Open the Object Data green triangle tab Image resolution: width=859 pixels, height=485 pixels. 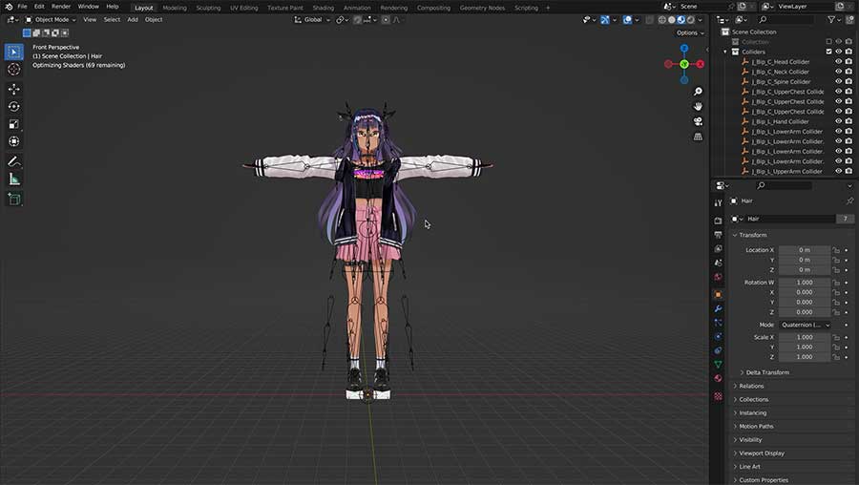coord(718,365)
